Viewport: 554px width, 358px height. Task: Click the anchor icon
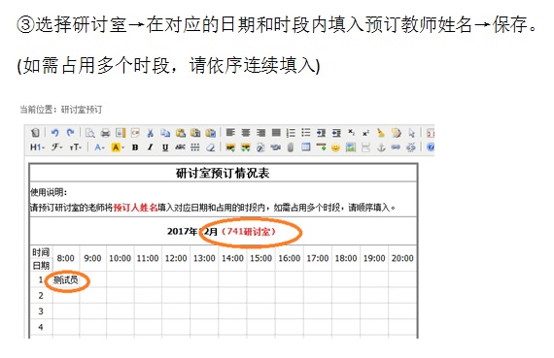click(x=381, y=147)
